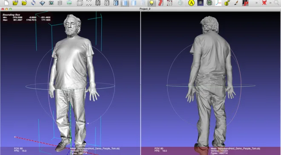Viewport: 281px width, 155px height.
Task: Export mesh using the floppy disk icon
Action: [42, 3]
